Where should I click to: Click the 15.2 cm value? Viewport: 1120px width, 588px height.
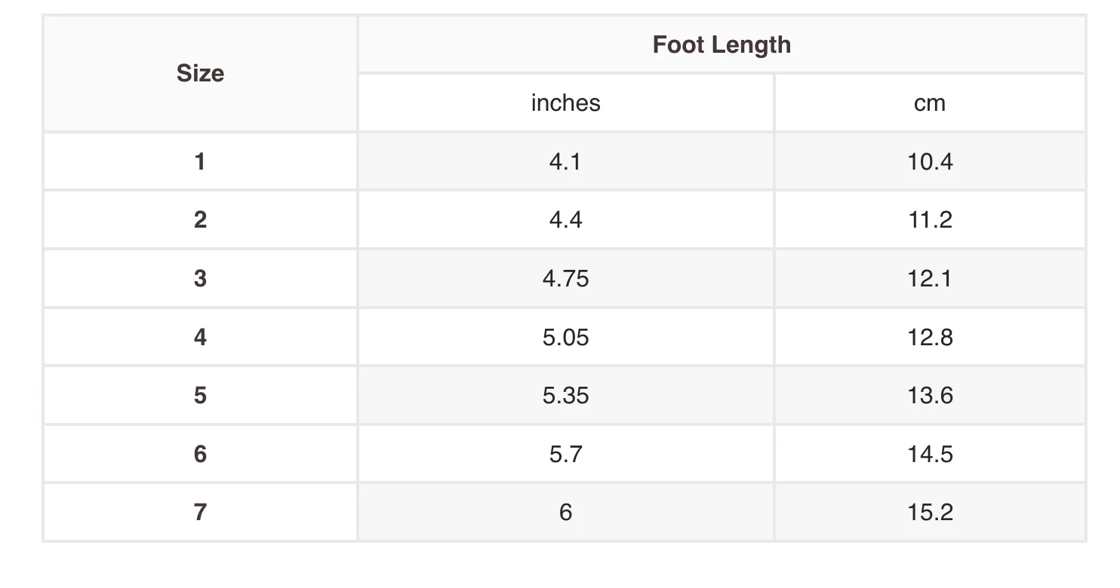click(x=930, y=513)
